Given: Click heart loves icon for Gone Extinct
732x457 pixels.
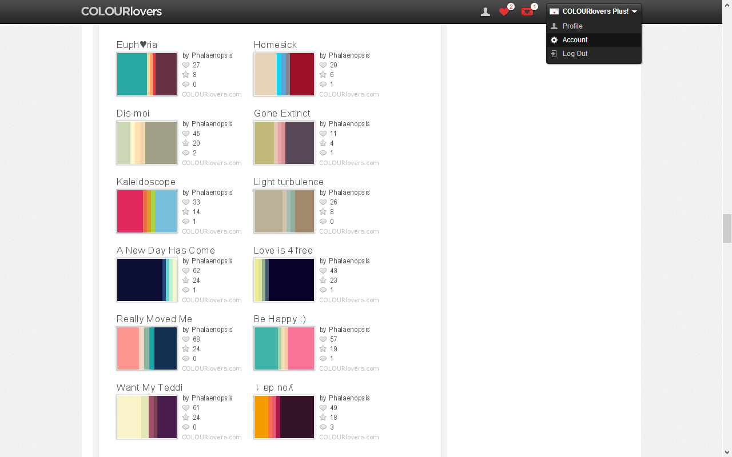Looking at the screenshot, I should (323, 134).
